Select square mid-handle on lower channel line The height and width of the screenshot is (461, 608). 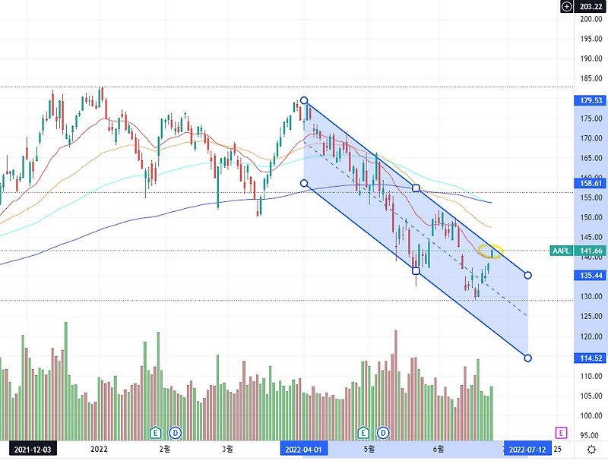[x=416, y=270]
